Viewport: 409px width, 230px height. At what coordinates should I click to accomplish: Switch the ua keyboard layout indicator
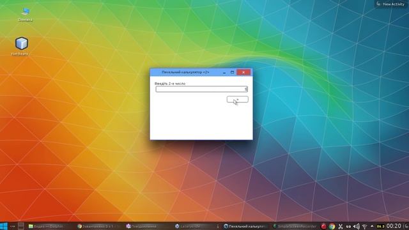348,226
